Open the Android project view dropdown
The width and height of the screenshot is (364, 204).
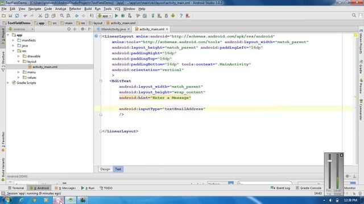click(x=21, y=29)
